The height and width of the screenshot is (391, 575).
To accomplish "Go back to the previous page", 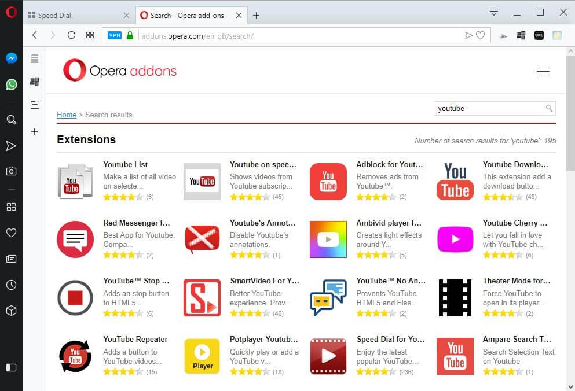I will pyautogui.click(x=35, y=35).
